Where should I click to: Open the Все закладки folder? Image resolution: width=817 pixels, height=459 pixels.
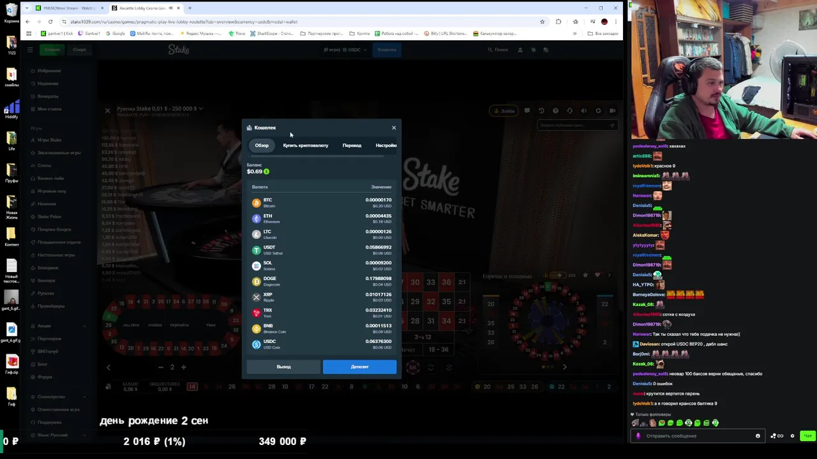(x=603, y=33)
